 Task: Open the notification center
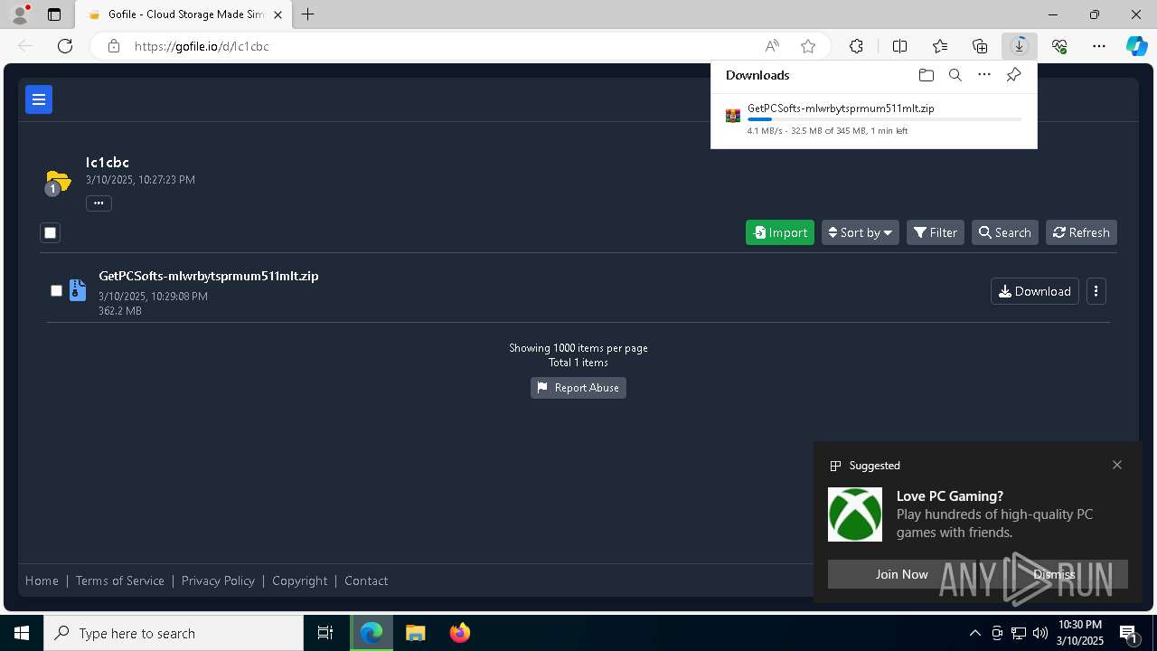(x=1129, y=633)
